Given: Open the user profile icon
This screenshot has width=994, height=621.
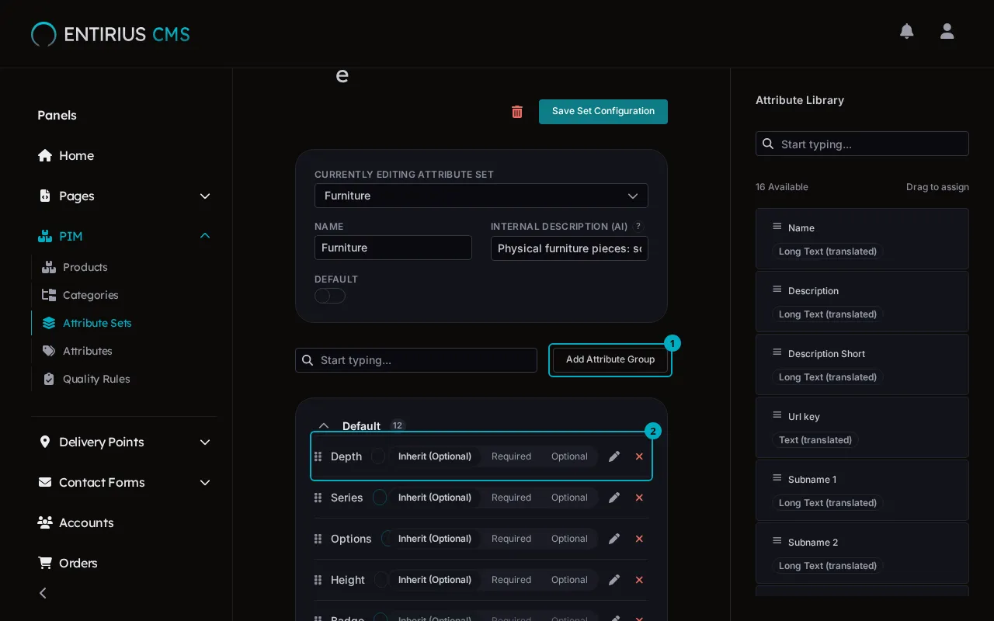Looking at the screenshot, I should click(947, 31).
